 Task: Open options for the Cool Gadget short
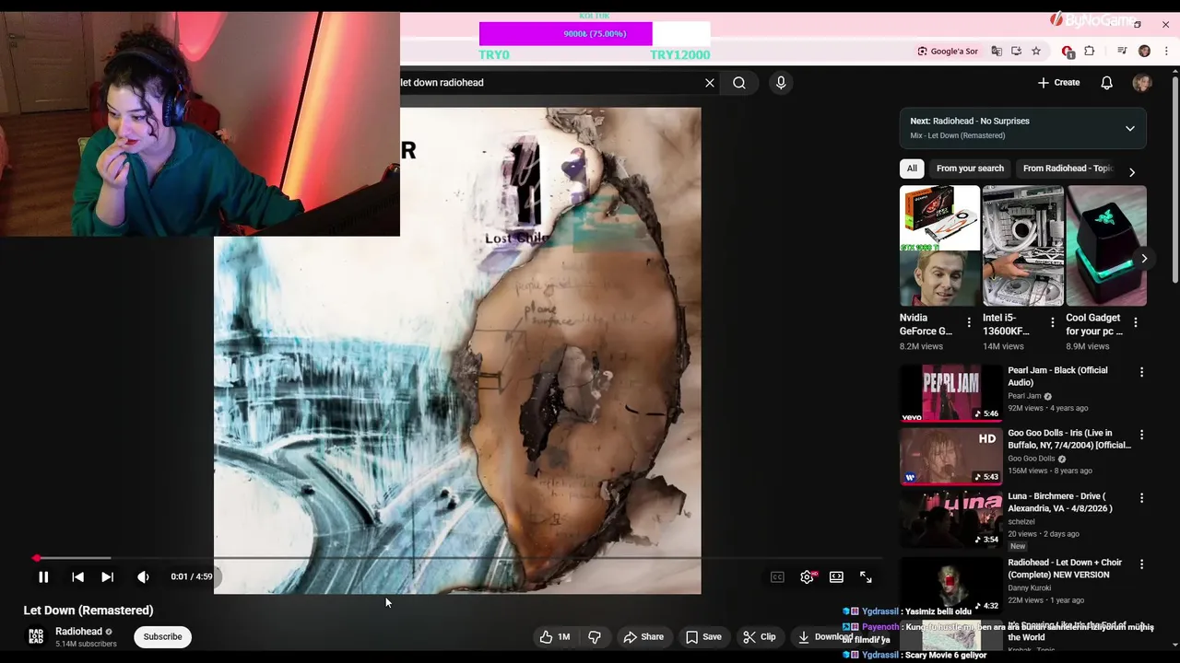(1136, 322)
